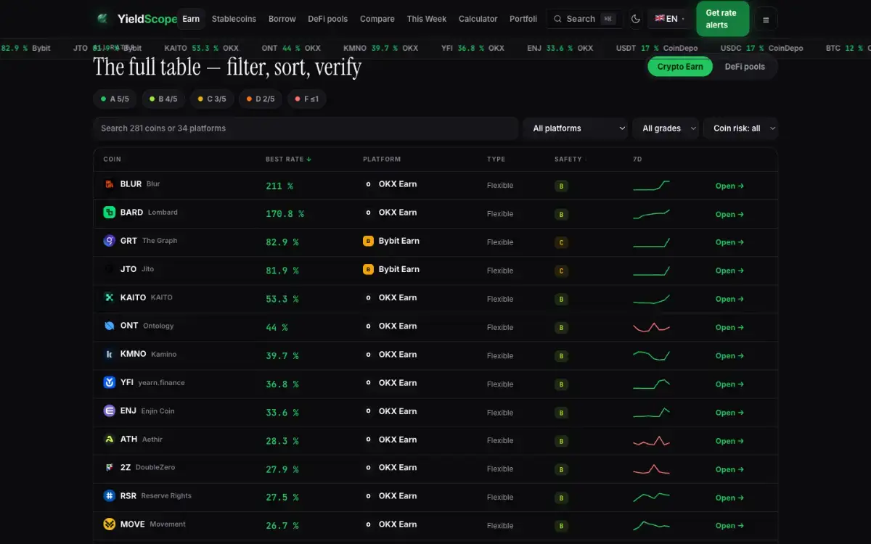Open the KMNO row link
The width and height of the screenshot is (871, 544).
729,355
